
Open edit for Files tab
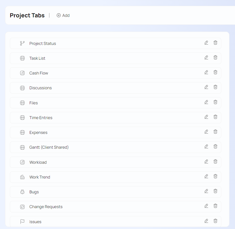206,102
